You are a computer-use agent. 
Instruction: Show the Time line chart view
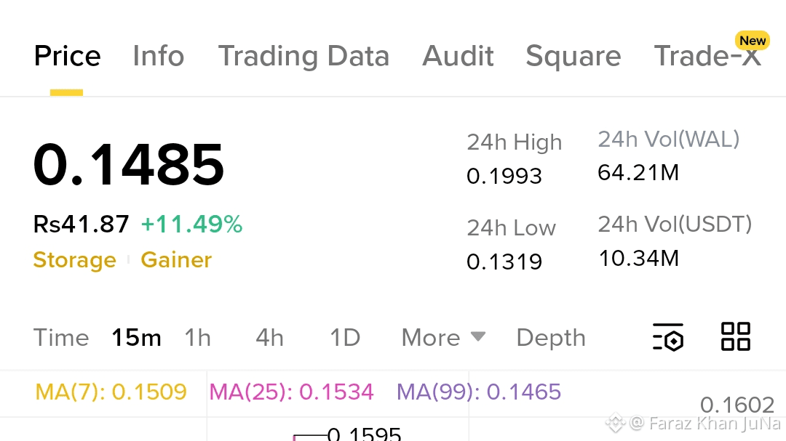click(61, 338)
